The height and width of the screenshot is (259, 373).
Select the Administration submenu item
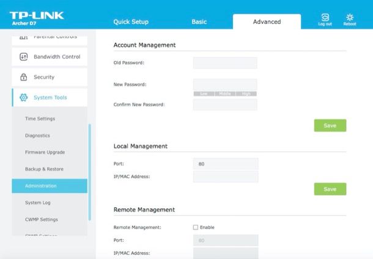(50, 186)
